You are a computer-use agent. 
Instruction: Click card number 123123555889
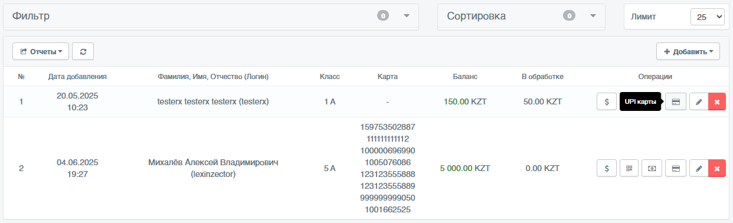tap(388, 186)
